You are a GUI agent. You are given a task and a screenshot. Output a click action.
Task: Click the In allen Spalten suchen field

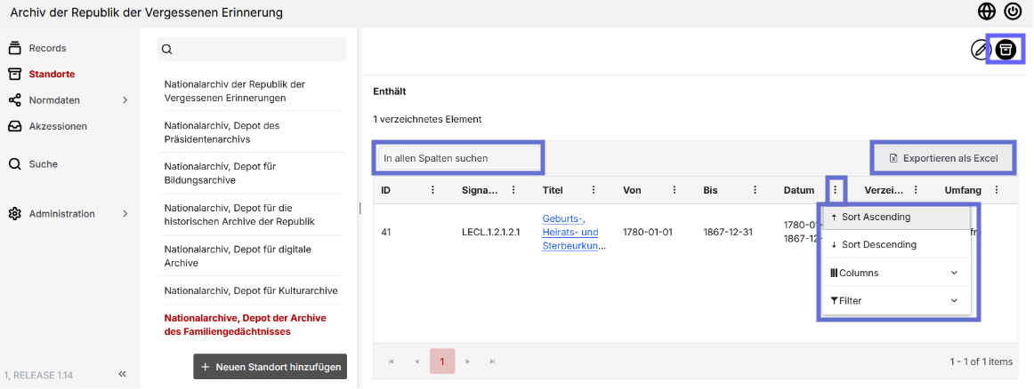pyautogui.click(x=458, y=158)
